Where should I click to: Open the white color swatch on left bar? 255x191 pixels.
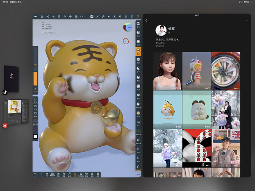[35, 136]
